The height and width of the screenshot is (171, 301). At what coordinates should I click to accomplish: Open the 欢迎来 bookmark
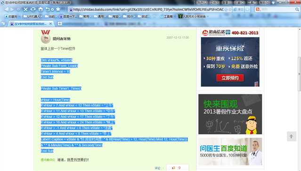[11, 17]
